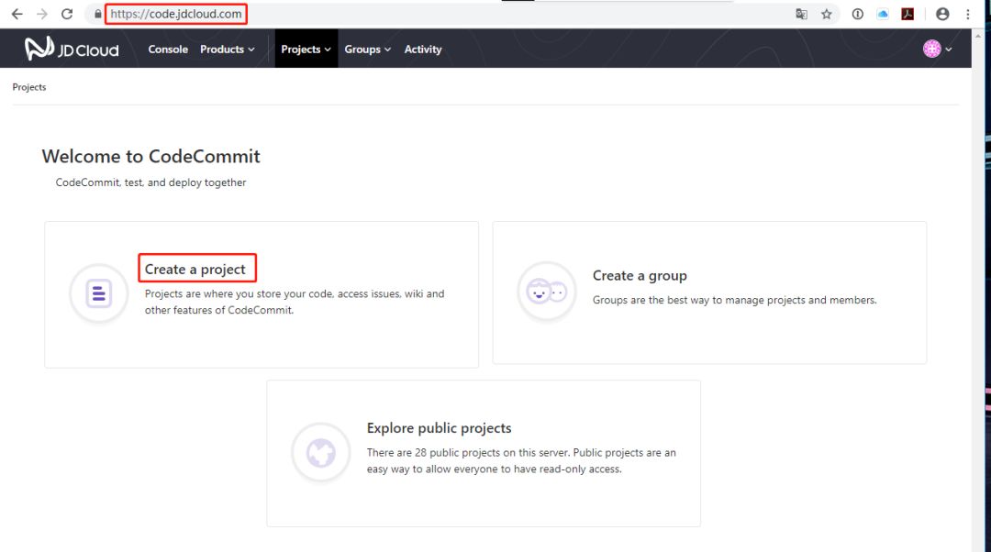Open the browser three-dot menu
This screenshot has height=552, width=991.
(x=968, y=14)
